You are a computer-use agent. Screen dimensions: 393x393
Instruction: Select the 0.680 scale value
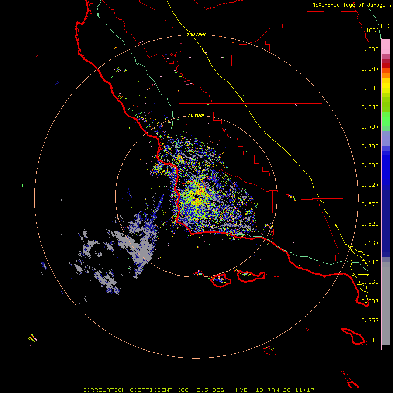coord(370,165)
